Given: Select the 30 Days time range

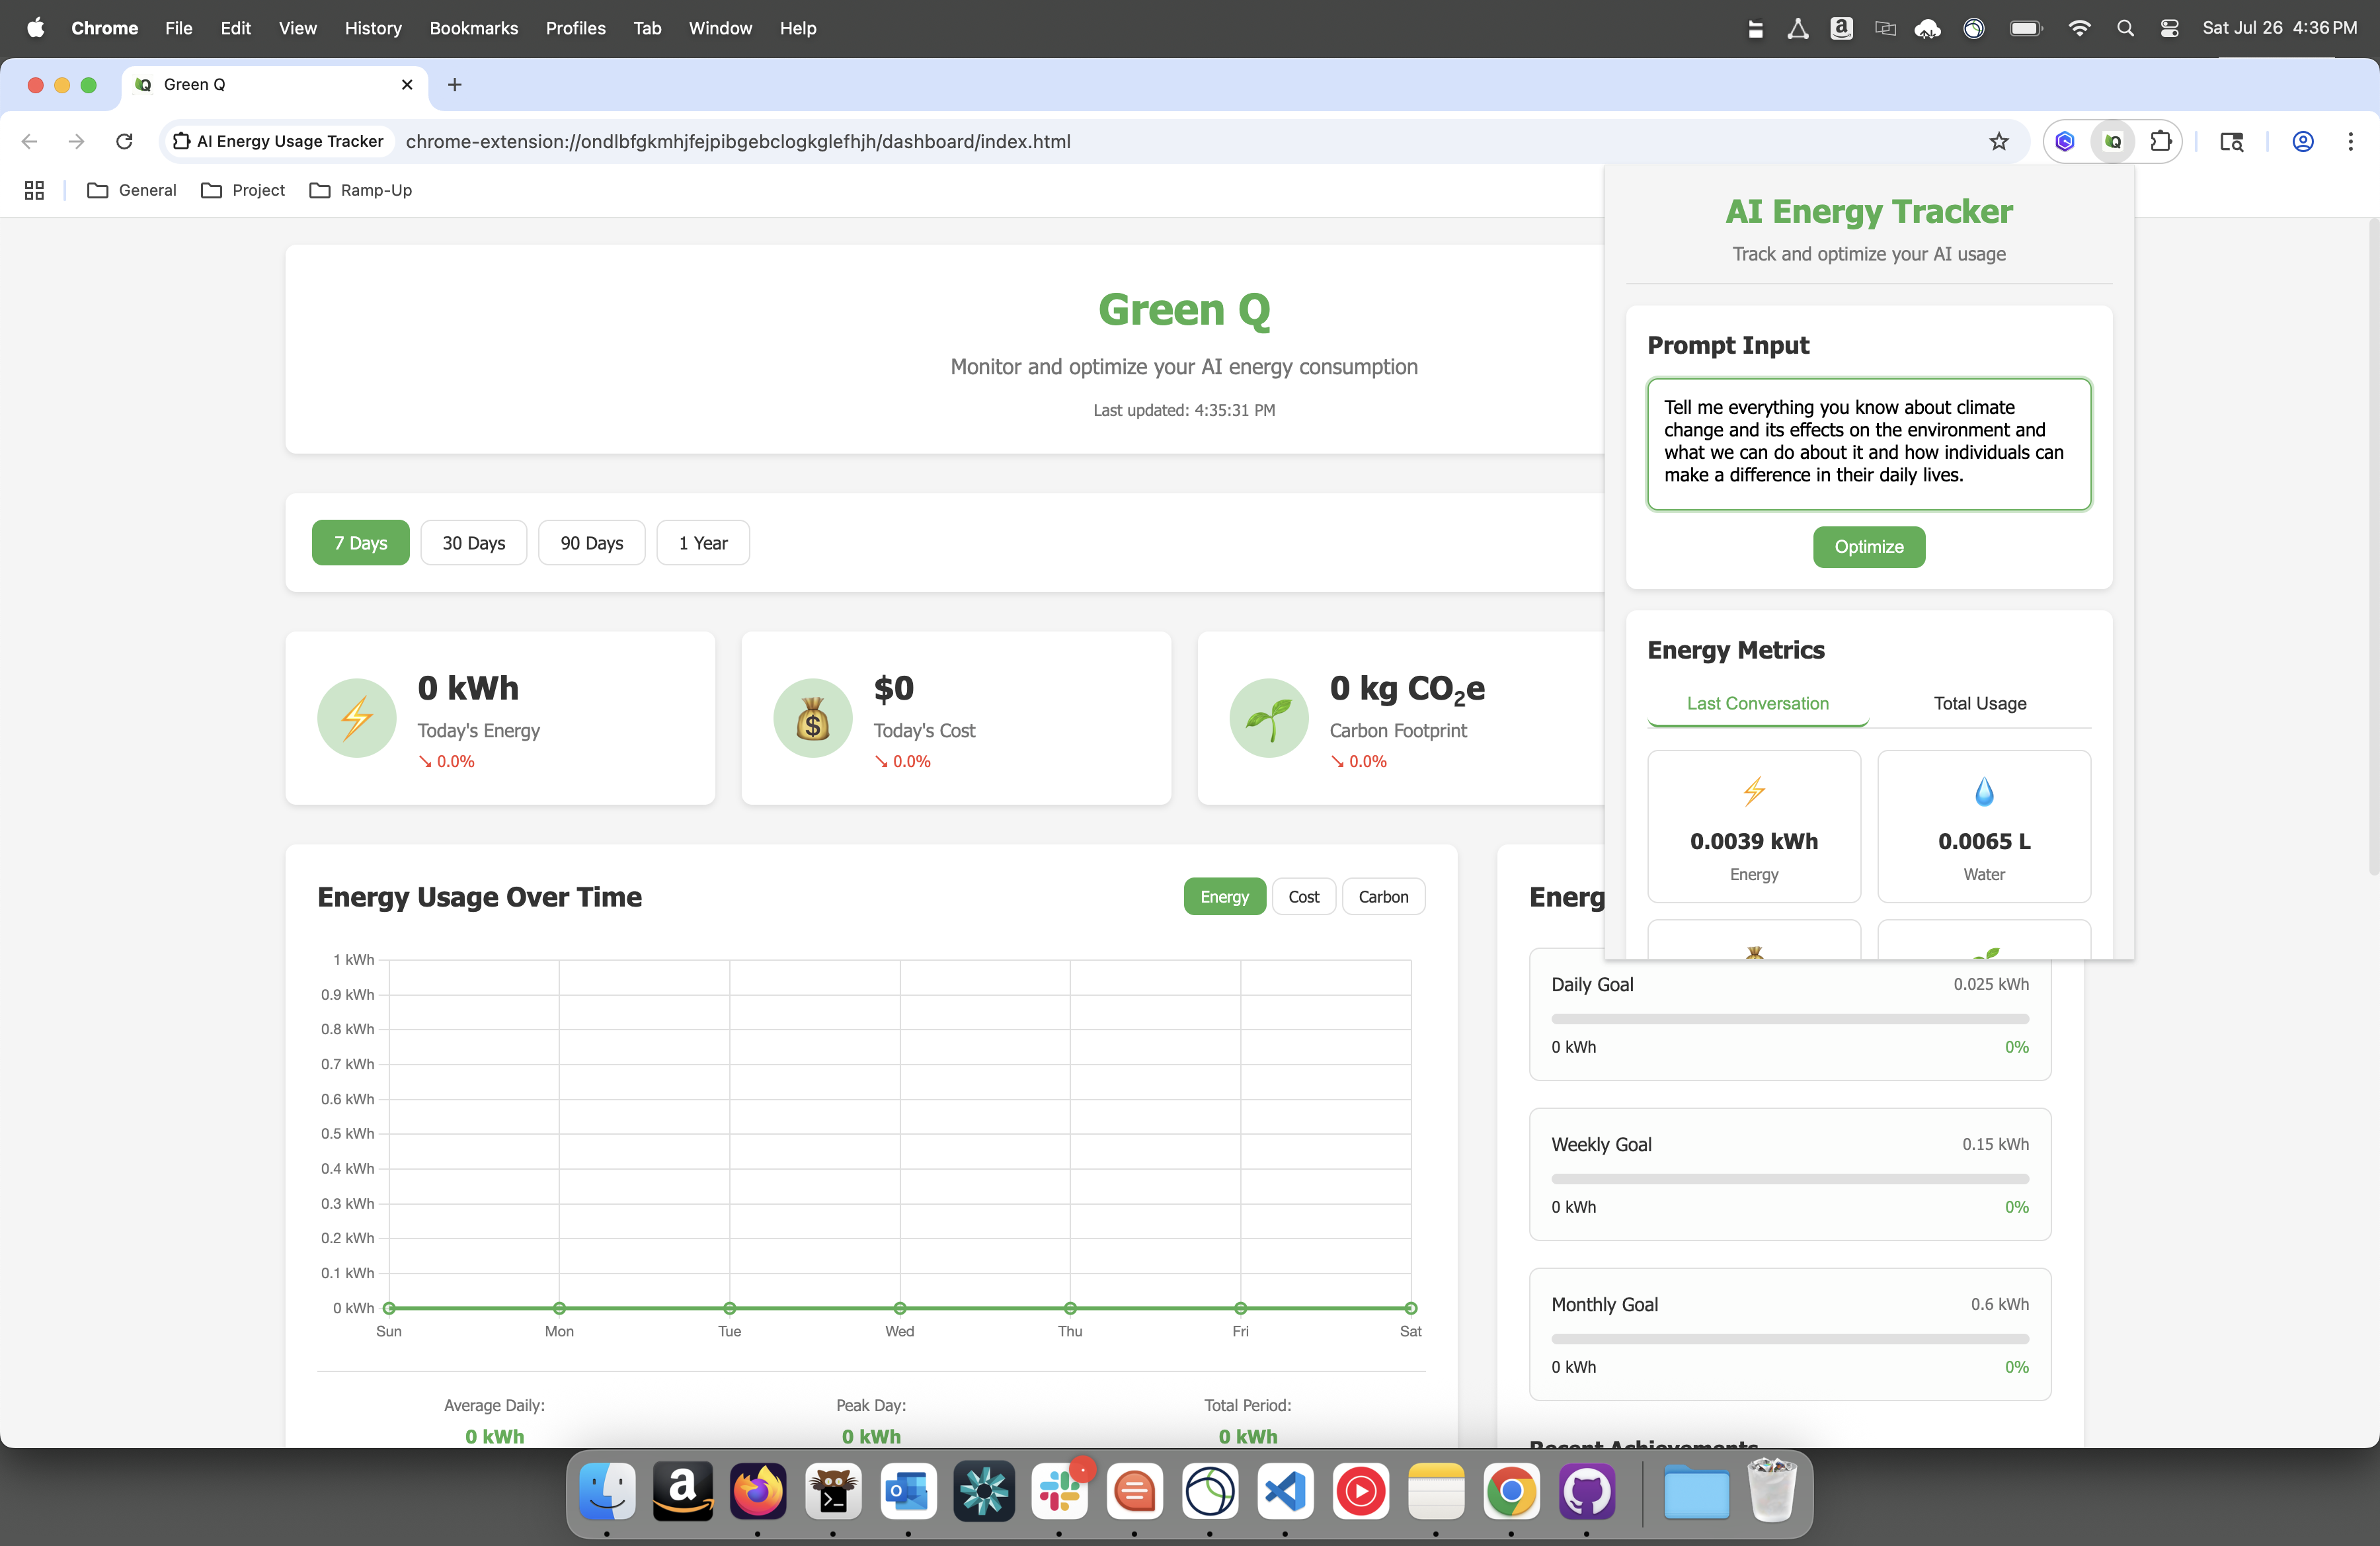Looking at the screenshot, I should (x=473, y=543).
